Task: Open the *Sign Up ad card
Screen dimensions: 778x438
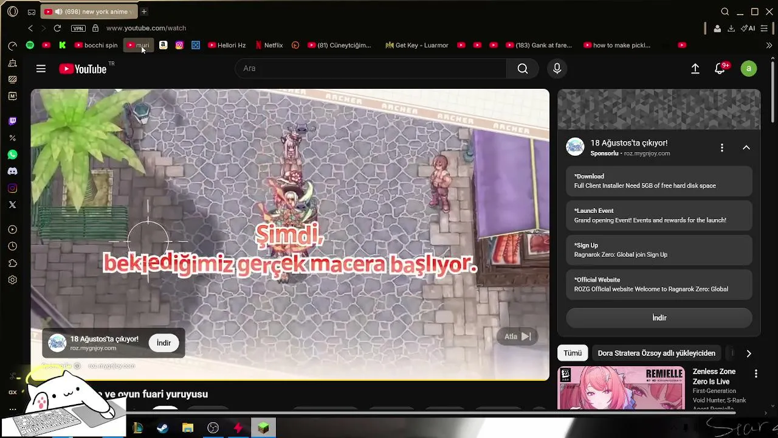Action: coord(659,250)
